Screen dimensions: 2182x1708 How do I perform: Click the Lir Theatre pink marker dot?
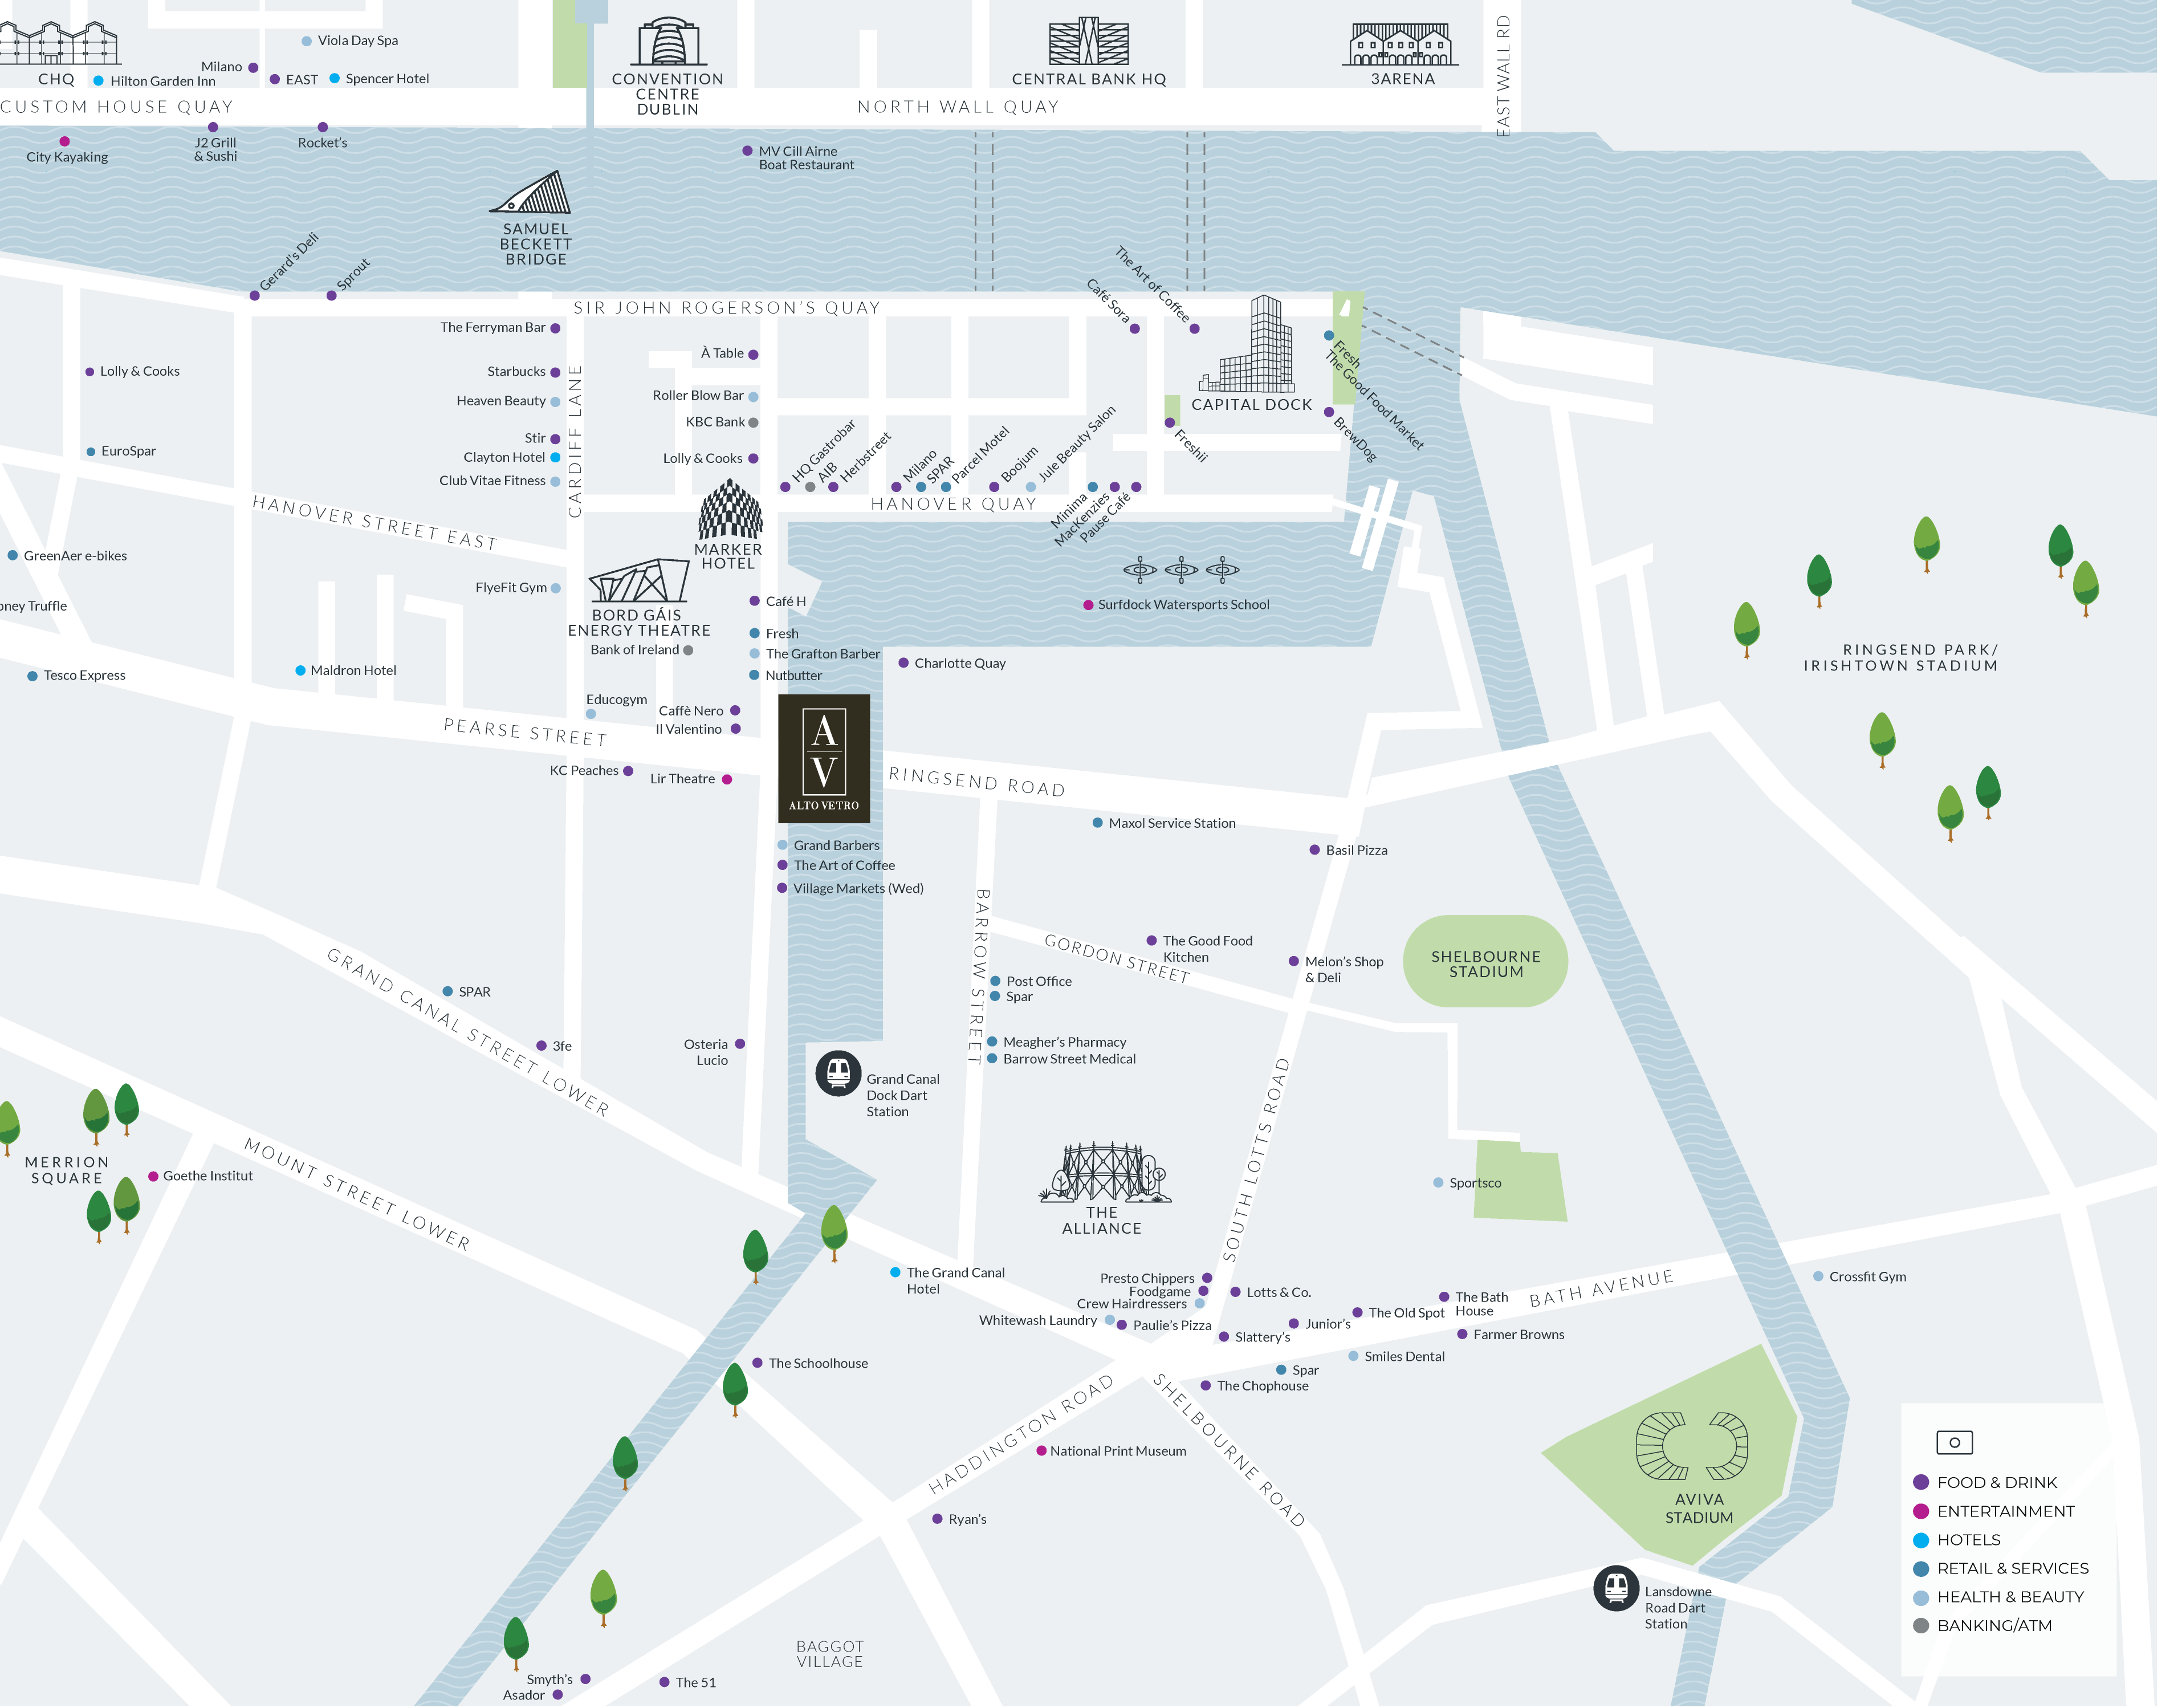[x=735, y=788]
